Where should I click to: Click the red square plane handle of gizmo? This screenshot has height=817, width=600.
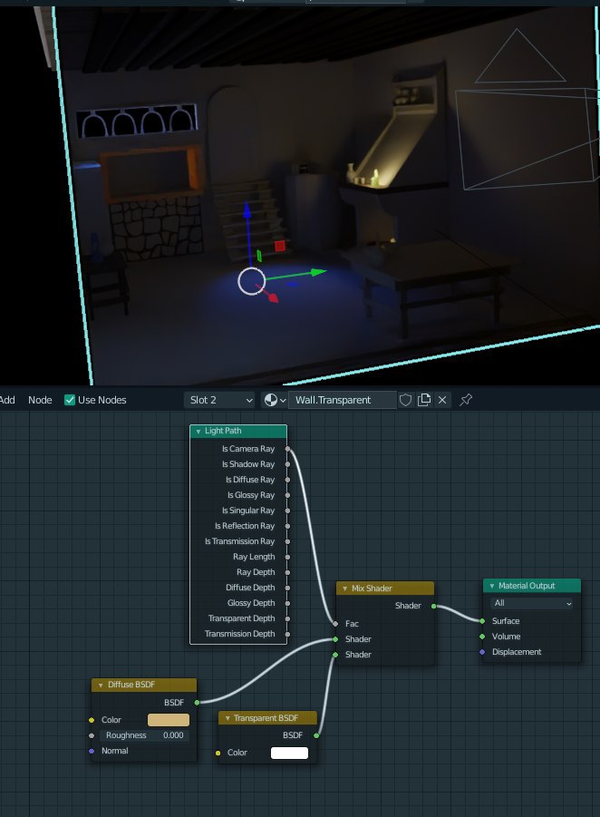click(x=280, y=246)
